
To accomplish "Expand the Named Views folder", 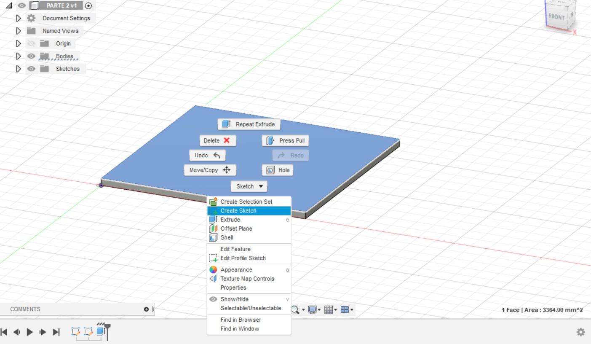I will (18, 31).
